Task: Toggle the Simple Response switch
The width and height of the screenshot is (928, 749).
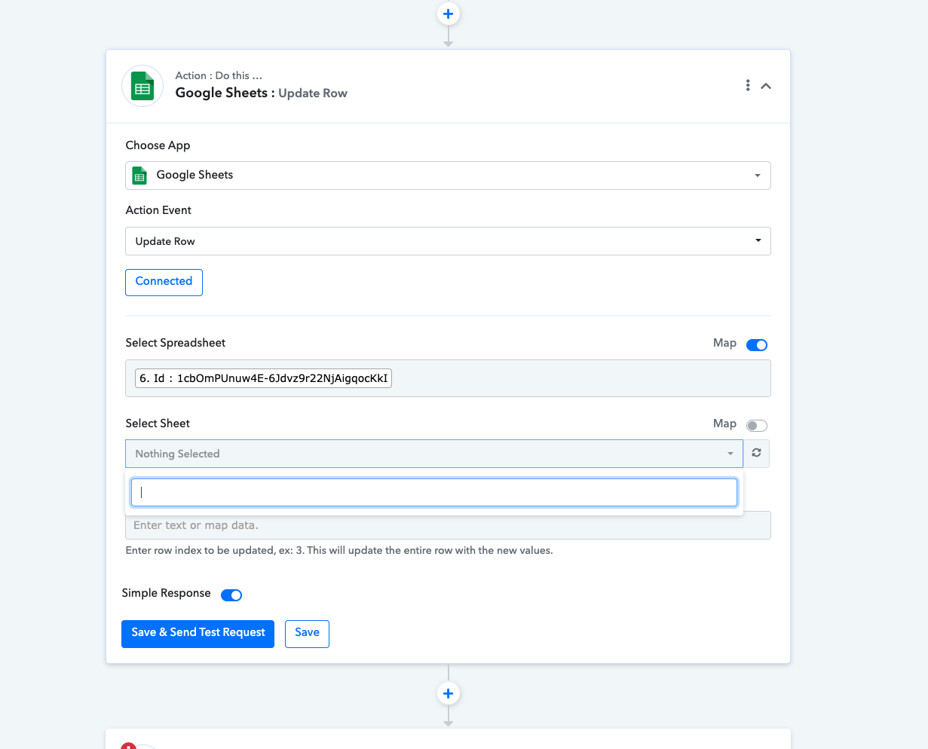Action: click(231, 595)
